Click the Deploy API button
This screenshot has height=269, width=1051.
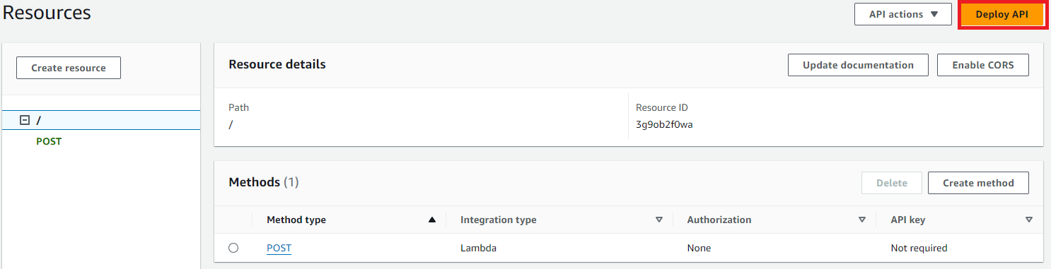(x=1001, y=15)
